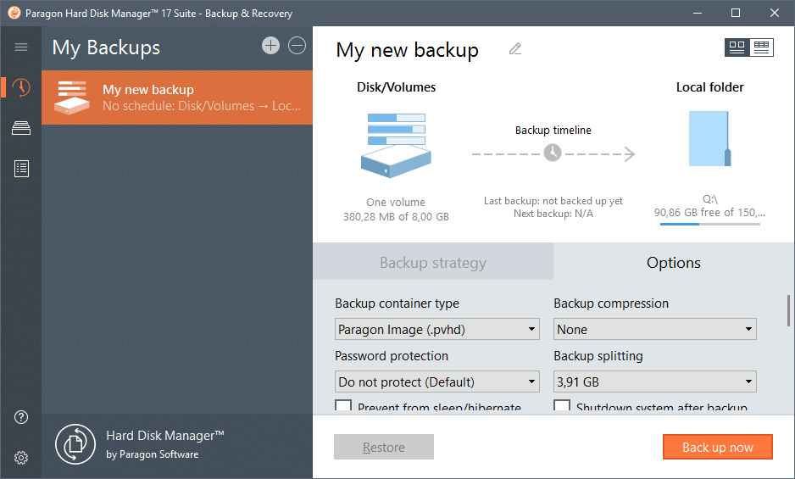This screenshot has height=479, width=795.
Task: Select the Backup & Recovery clock icon
Action: pos(21,87)
